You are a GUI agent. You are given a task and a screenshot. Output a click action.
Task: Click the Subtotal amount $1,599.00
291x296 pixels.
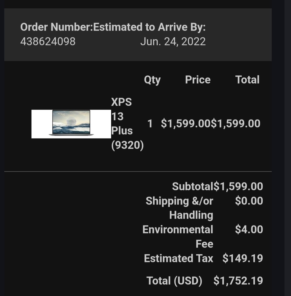coord(238,186)
